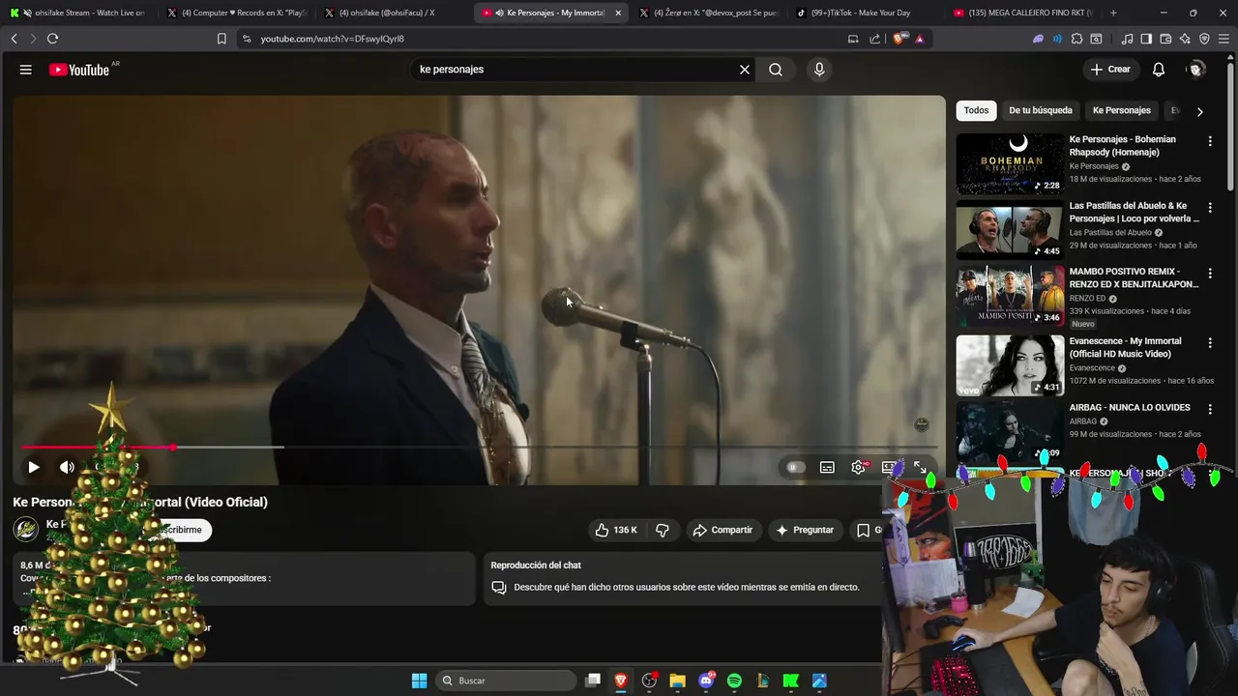This screenshot has height=696, width=1238.
Task: Open Brave Shields lion icon
Action: [899, 39]
